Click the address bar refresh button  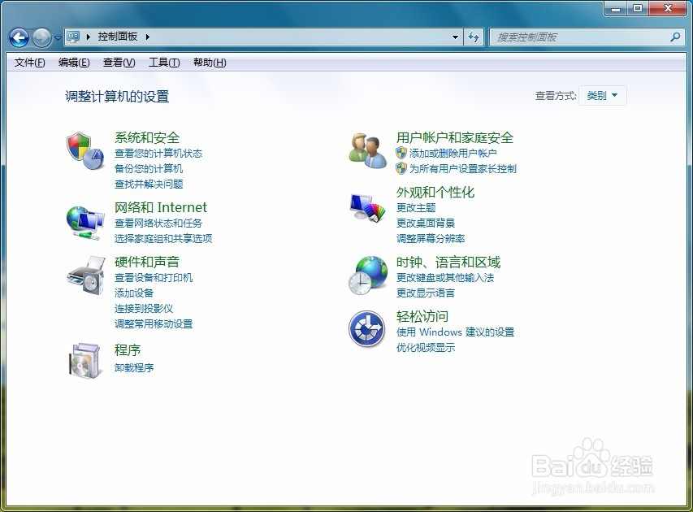(474, 37)
